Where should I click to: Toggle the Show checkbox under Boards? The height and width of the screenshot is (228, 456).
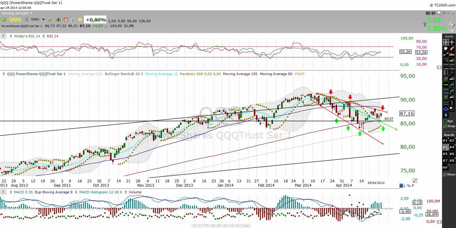point(445,174)
